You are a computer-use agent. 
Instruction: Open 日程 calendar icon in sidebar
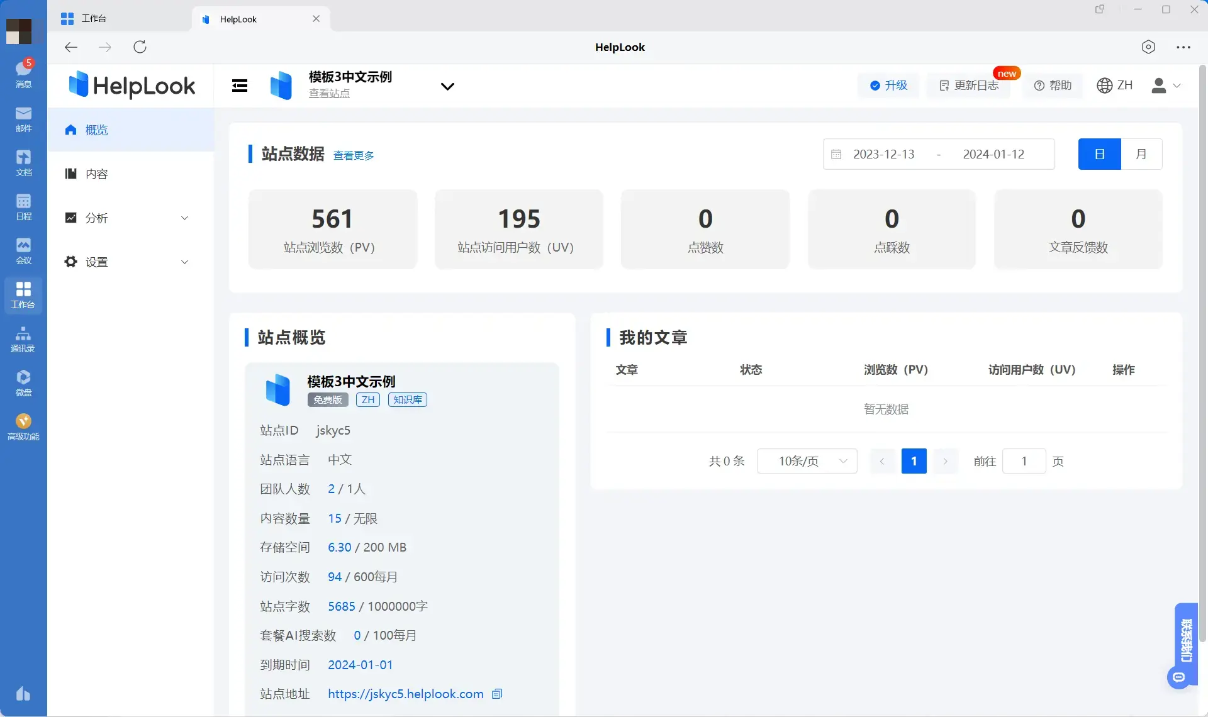coord(23,206)
